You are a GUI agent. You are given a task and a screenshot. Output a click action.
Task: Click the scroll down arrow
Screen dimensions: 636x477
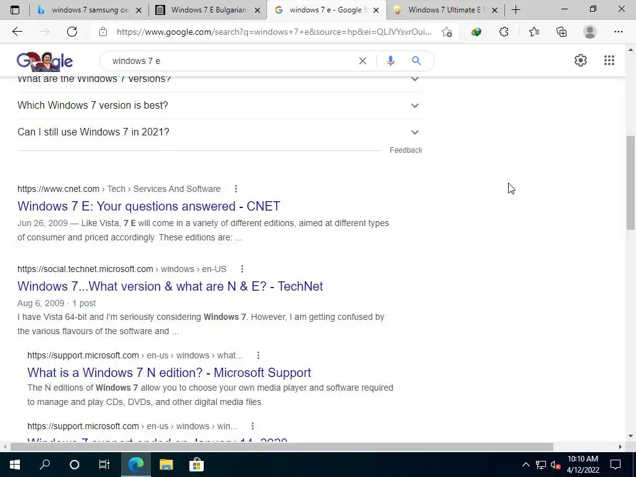point(631,436)
